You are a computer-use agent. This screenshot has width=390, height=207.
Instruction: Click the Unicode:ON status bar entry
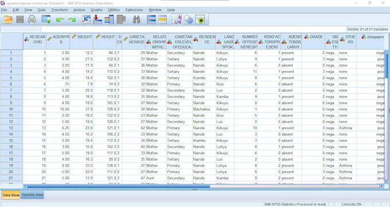pyautogui.click(x=352, y=204)
